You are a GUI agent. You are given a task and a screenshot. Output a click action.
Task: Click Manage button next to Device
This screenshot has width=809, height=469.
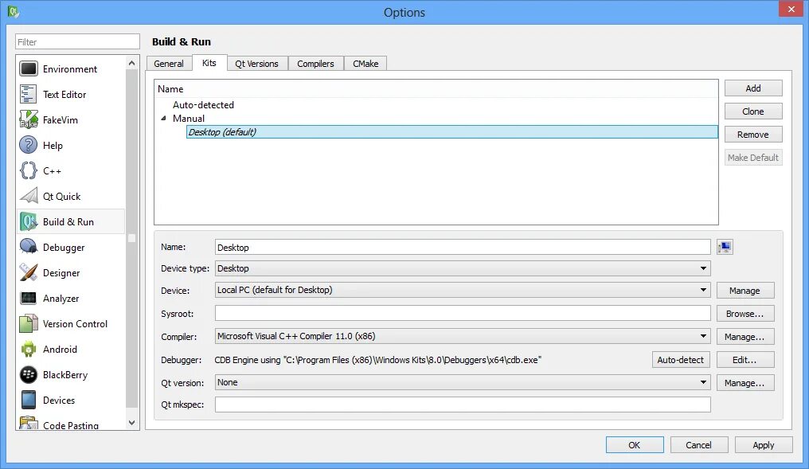745,291
